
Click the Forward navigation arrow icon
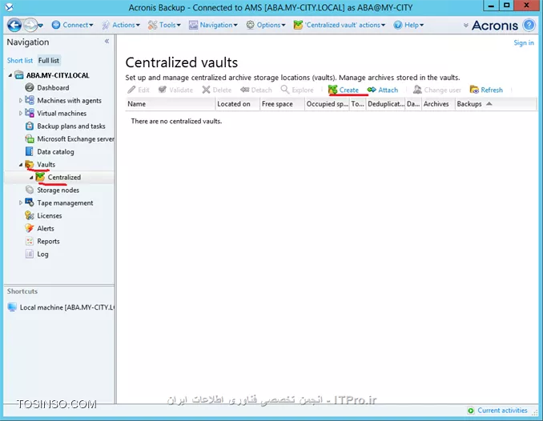(x=30, y=25)
